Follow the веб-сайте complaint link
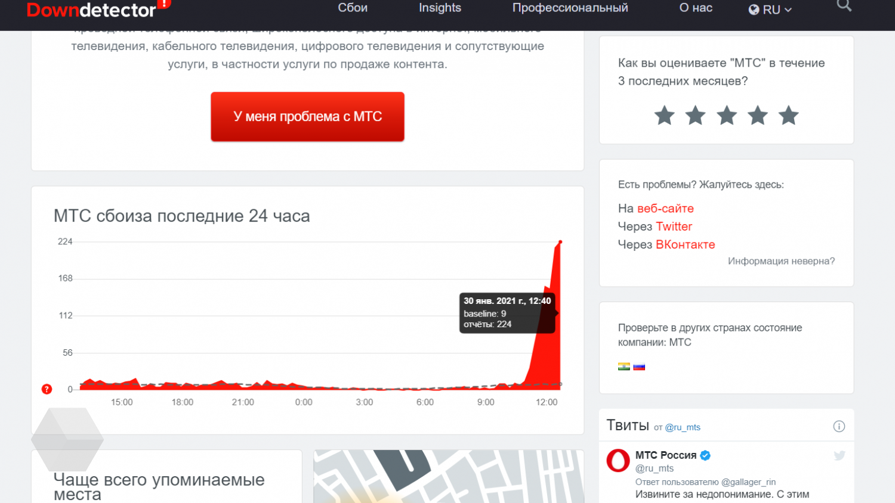The width and height of the screenshot is (895, 503). click(x=665, y=209)
